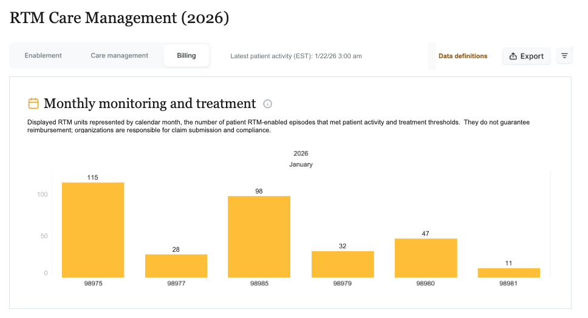This screenshot has height=318, width=588.
Task: Select the 98985 bar with value 98
Action: 259,237
